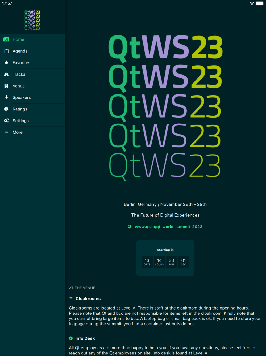Check the battery status icon
Image resolution: width=266 pixels, height=356 pixels.
point(260,3)
